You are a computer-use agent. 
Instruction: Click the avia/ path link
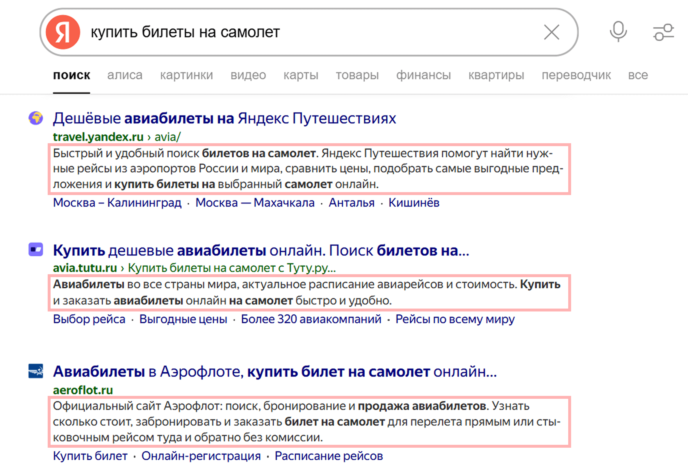click(167, 137)
